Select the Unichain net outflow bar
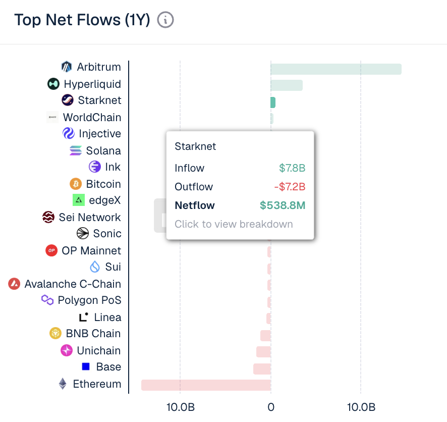Viewport: 447px width, 422px height. point(263,352)
